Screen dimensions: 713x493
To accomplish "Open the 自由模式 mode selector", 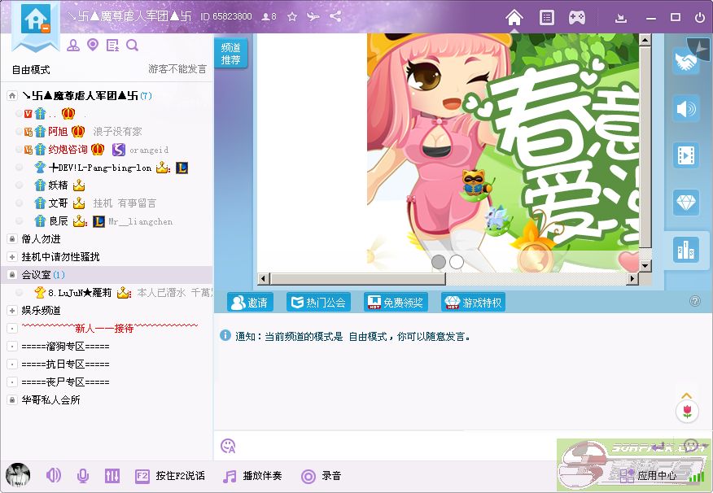I will click(31, 69).
